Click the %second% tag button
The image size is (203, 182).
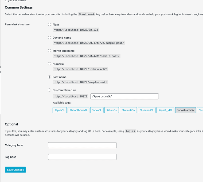tap(147, 110)
